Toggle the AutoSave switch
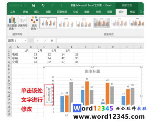148x122 pixels. point(23,5)
